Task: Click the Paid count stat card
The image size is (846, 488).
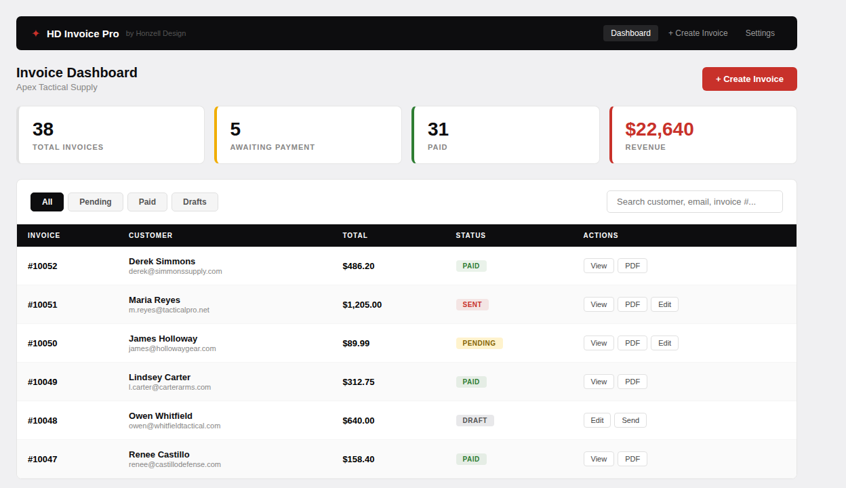Action: [506, 135]
